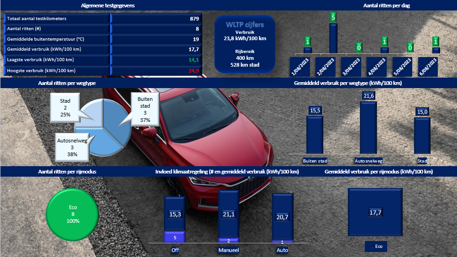The height and width of the screenshot is (257, 457).
Task: Select the WLTP consumption '23,8 kWh/100 km'
Action: tap(245, 38)
